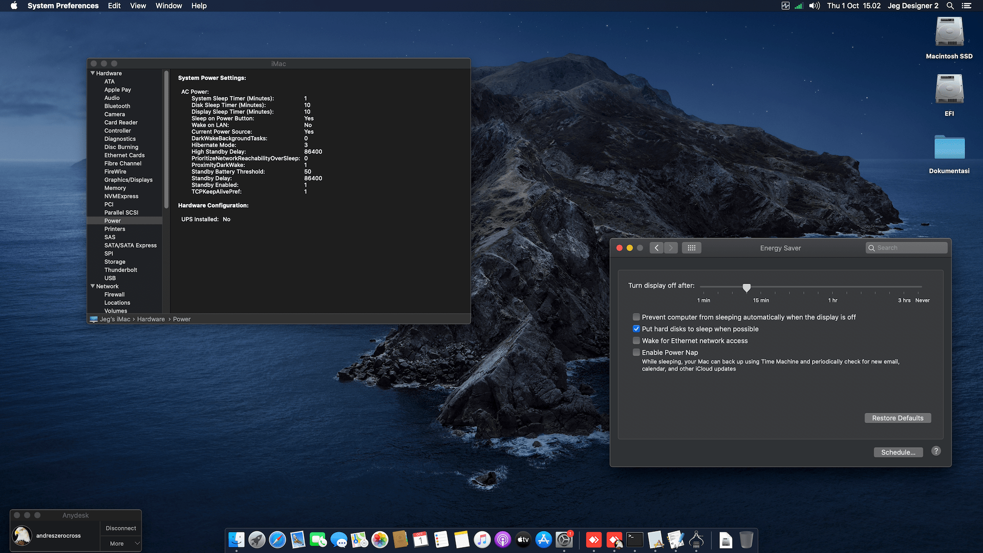The width and height of the screenshot is (983, 553).
Task: Uncheck Put hard disks to sleep when possible
Action: tap(636, 329)
